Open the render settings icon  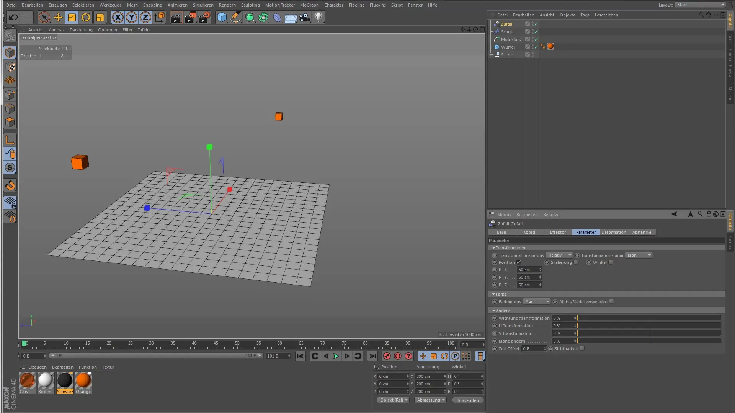204,17
